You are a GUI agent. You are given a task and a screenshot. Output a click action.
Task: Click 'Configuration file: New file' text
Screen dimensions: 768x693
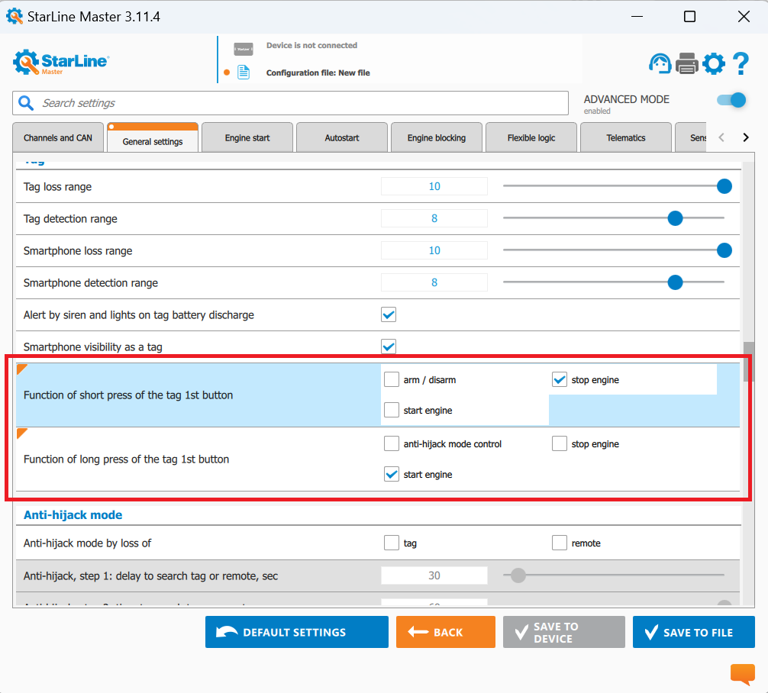318,73
